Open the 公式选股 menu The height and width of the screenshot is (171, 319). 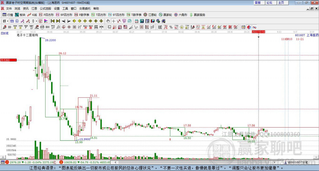coord(45,8)
